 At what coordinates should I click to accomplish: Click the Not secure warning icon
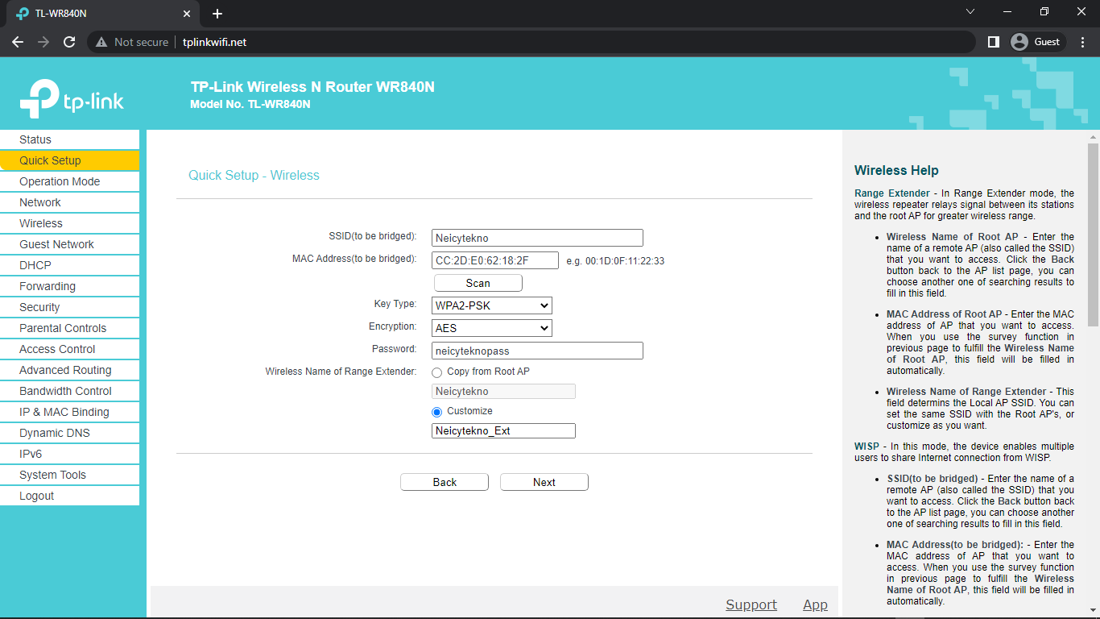point(101,42)
